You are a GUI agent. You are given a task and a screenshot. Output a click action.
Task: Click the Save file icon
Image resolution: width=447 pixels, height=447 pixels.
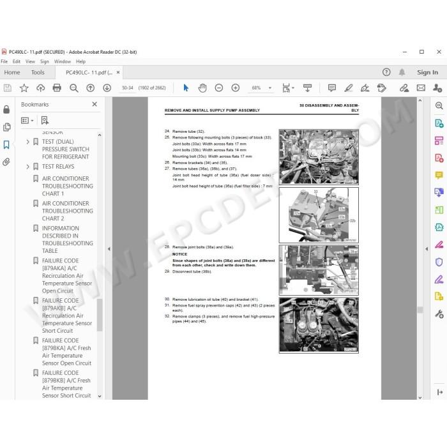pos(8,88)
